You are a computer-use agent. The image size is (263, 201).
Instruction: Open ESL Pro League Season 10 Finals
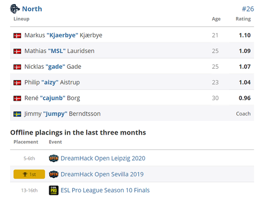[x=105, y=190]
